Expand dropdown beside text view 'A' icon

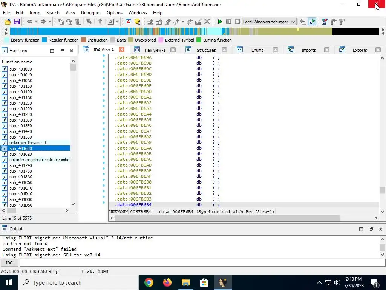pyautogui.click(x=118, y=22)
